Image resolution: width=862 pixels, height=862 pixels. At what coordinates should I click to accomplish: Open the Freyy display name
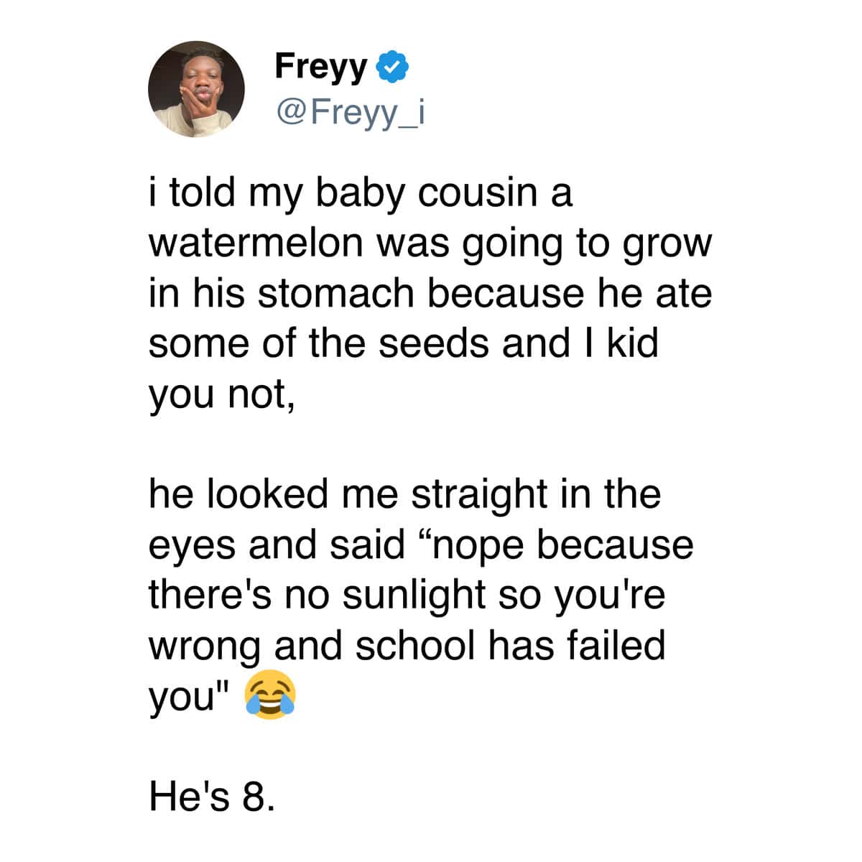[320, 67]
